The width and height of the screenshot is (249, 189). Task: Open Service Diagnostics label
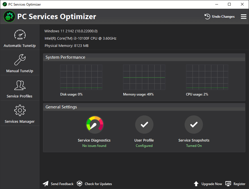[94, 140]
